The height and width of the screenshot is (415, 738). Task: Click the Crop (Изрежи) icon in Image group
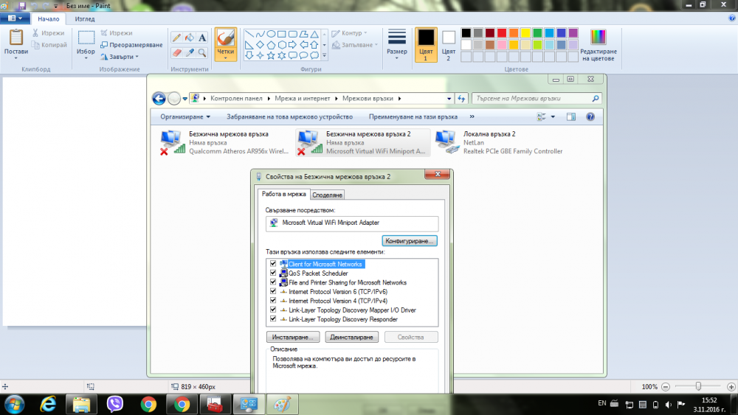104,33
